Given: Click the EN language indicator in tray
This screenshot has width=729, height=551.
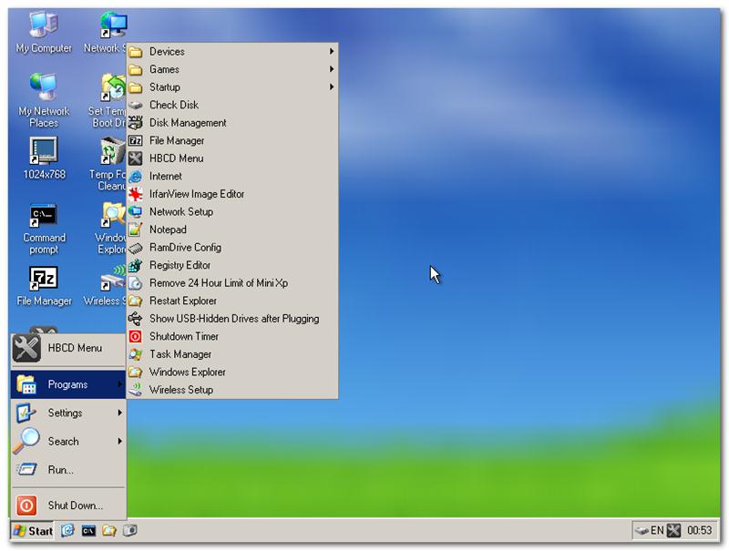Looking at the screenshot, I should click(x=657, y=530).
